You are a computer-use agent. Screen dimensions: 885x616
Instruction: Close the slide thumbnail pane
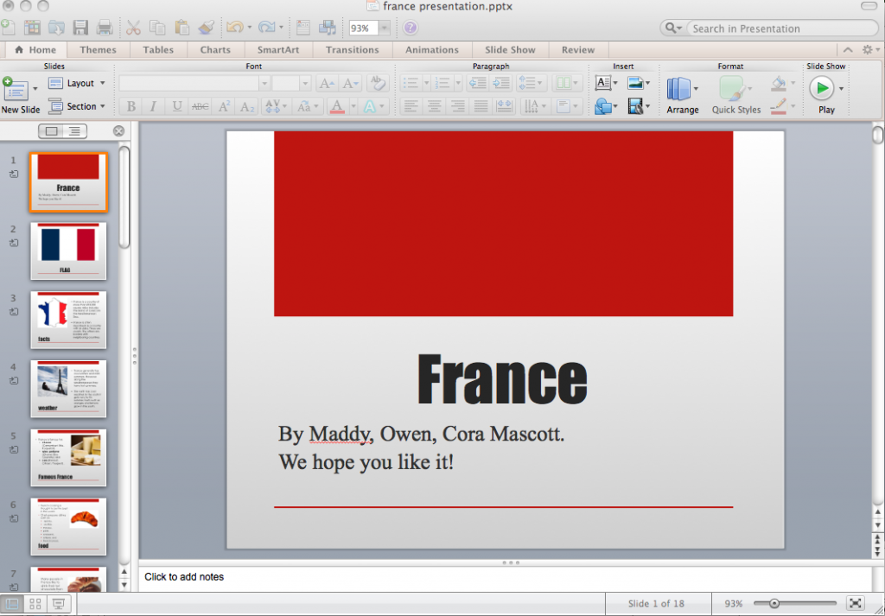pos(118,130)
